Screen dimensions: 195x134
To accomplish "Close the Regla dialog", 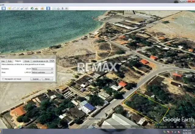I will click(x=54, y=57).
